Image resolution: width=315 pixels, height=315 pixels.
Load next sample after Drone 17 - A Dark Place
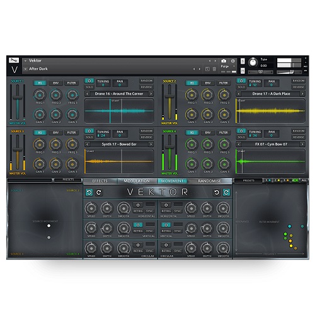pos(302,94)
